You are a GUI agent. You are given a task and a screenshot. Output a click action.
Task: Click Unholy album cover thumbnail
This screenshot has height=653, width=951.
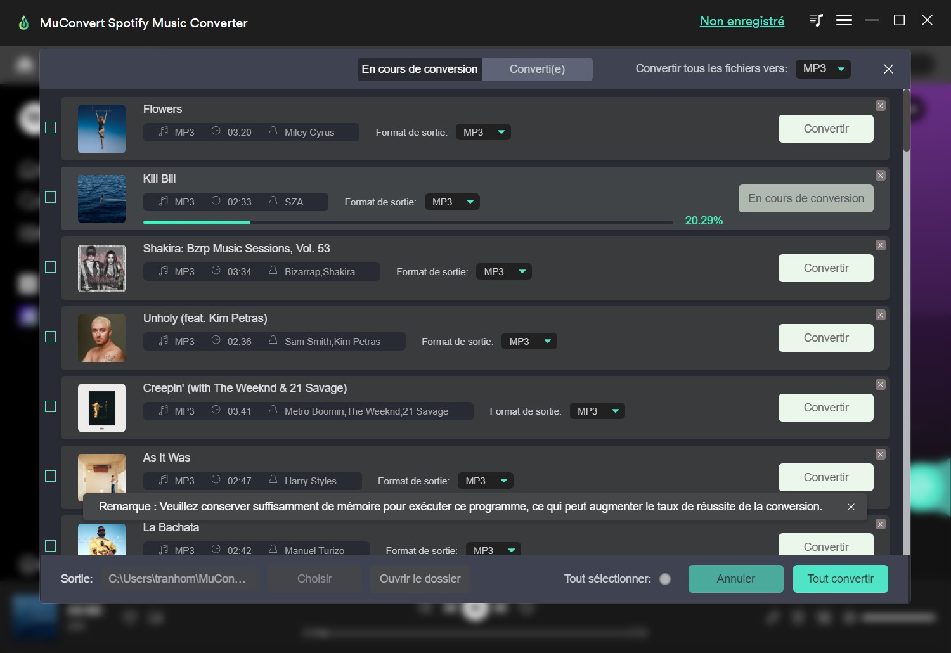(101, 338)
